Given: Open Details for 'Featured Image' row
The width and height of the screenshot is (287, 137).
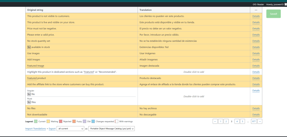Looking at the screenshot, I should (x=256, y=66).
